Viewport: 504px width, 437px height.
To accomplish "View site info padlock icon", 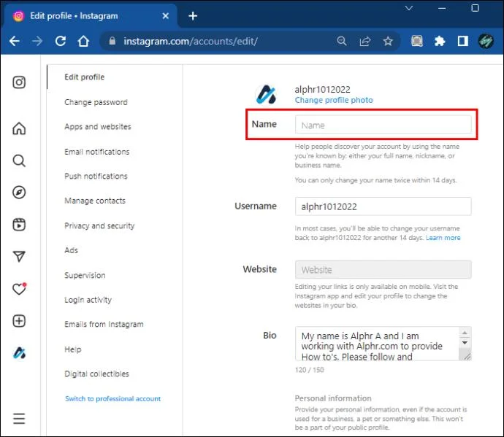I will (112, 41).
